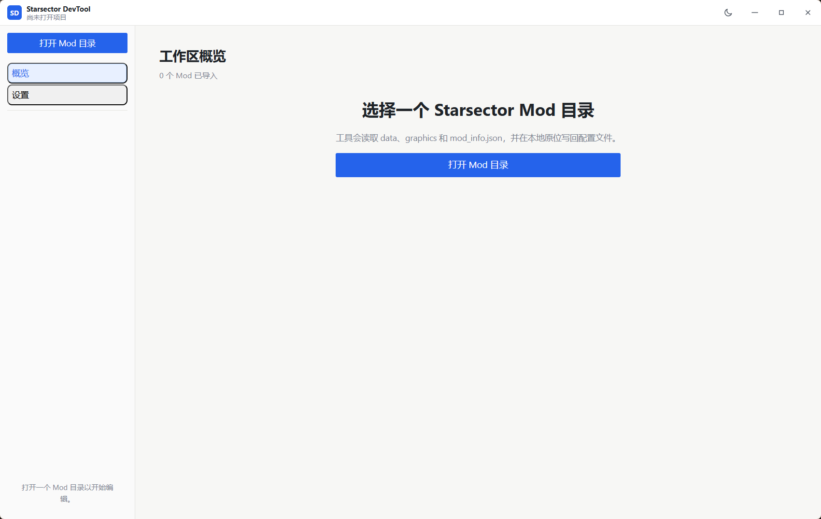The height and width of the screenshot is (519, 821).
Task: Click the 选择一个 Starsector Mod 目录 title
Action: [x=478, y=111]
